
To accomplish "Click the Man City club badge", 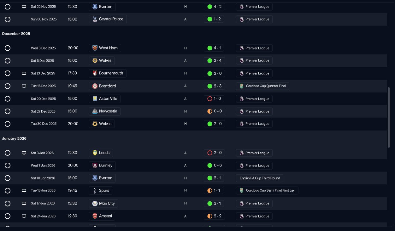I will 95,204.
